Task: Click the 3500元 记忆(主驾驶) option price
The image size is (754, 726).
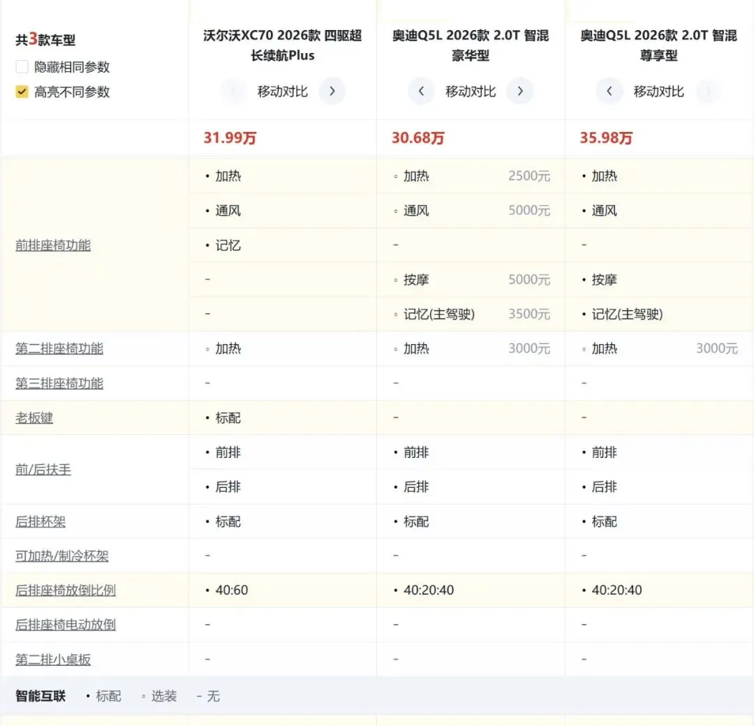Action: [x=529, y=314]
